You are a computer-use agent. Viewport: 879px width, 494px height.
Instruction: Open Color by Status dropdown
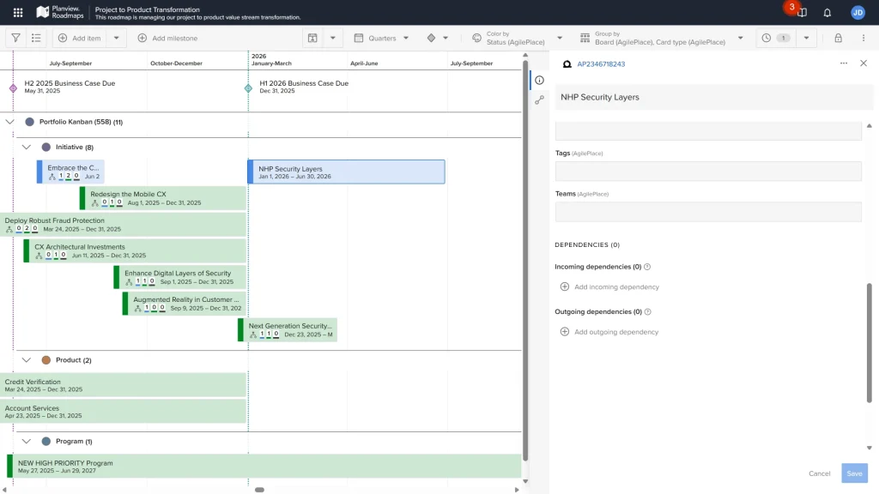click(517, 38)
